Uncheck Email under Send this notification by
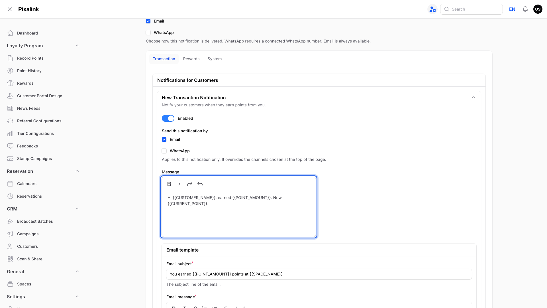Image resolution: width=547 pixels, height=308 pixels. tap(164, 139)
